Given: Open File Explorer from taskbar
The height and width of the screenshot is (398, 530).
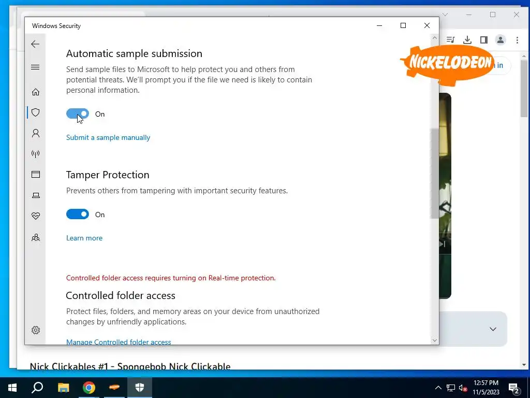Looking at the screenshot, I should (x=63, y=388).
